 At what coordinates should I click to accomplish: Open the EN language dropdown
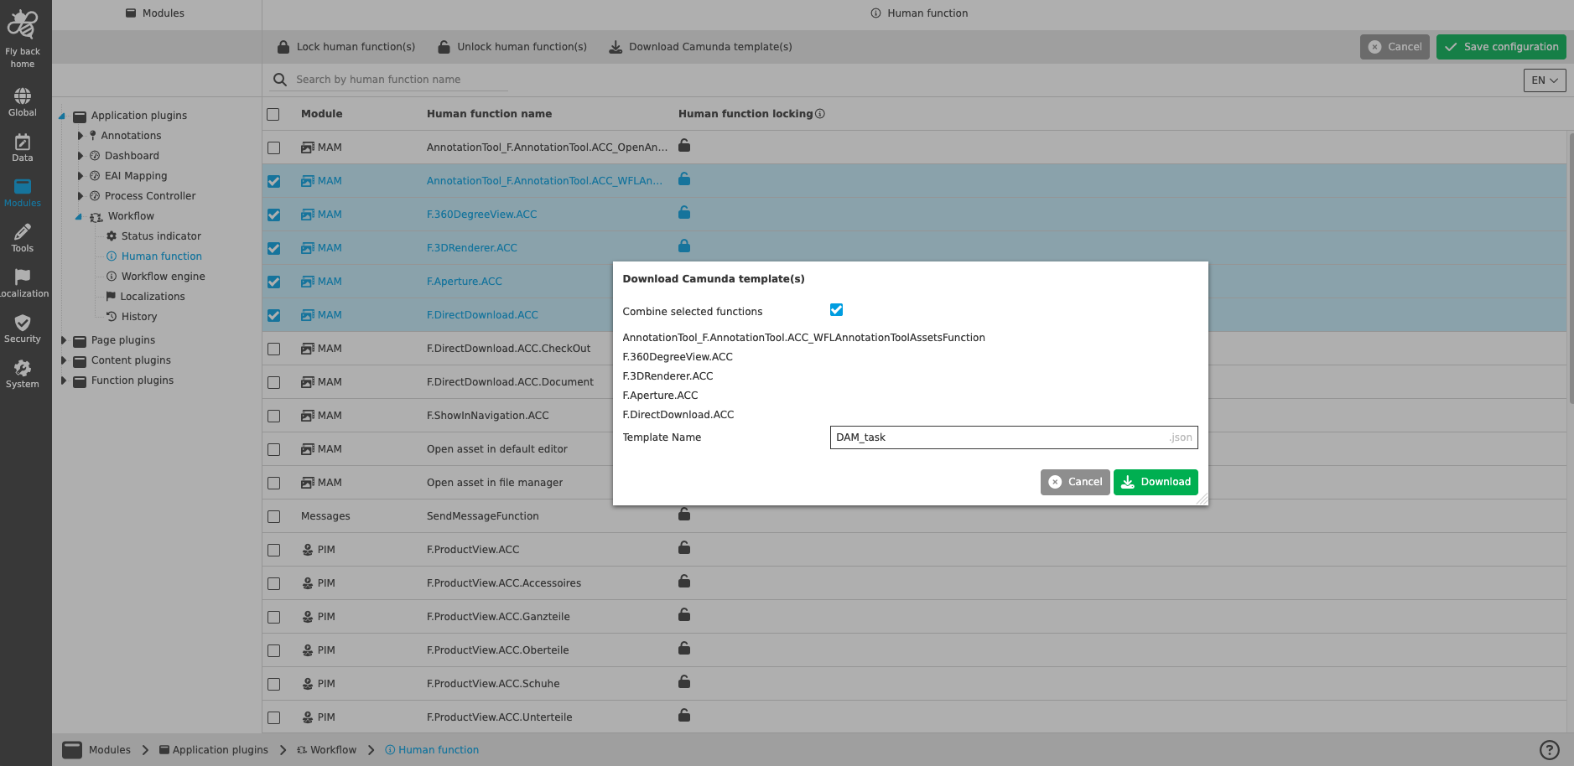(1544, 80)
